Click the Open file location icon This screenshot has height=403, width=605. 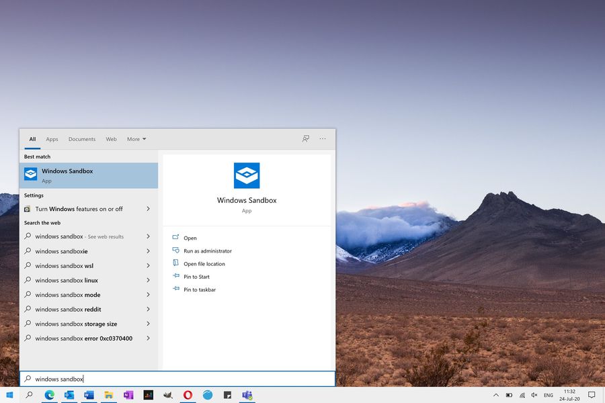[x=175, y=263]
